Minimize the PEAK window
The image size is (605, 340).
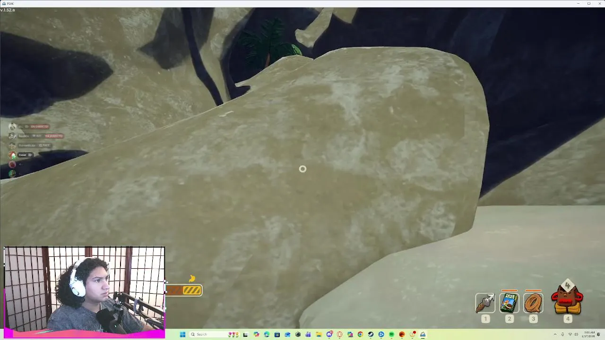pos(578,3)
